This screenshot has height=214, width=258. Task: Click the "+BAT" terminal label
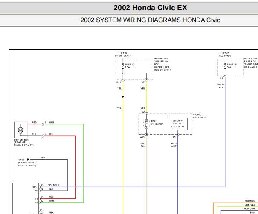tap(35, 187)
